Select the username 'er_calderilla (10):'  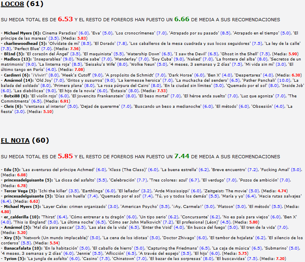[22, 217]
